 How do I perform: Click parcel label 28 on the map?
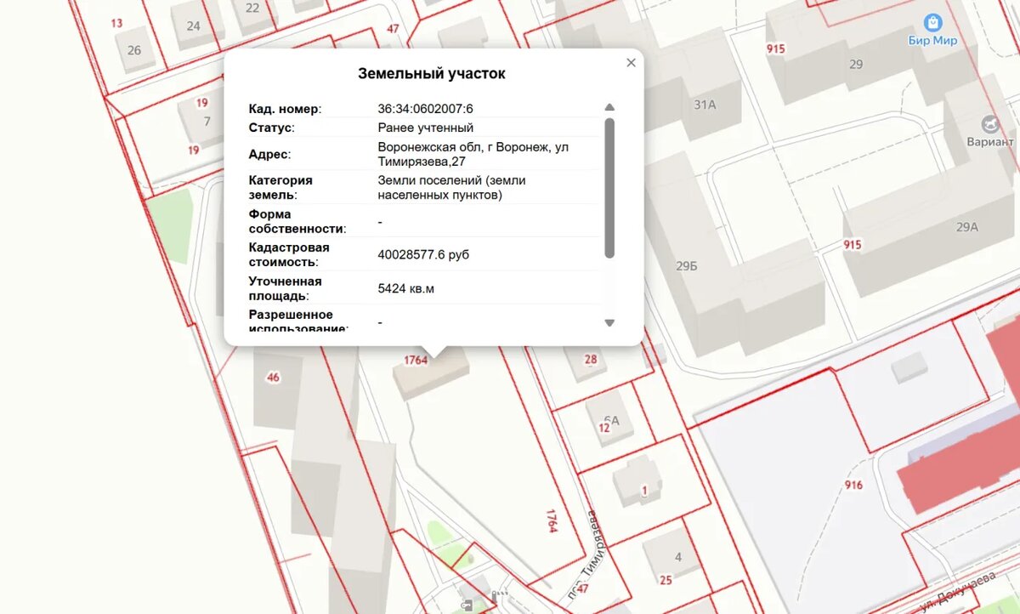[591, 360]
